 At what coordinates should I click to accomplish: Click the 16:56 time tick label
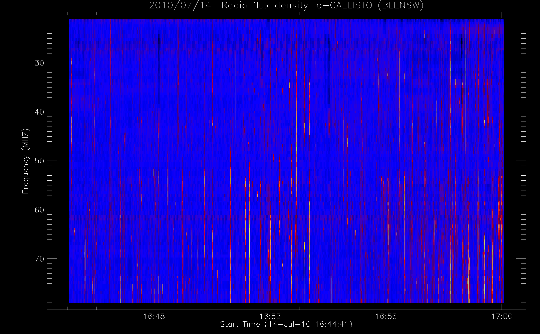coord(386,316)
